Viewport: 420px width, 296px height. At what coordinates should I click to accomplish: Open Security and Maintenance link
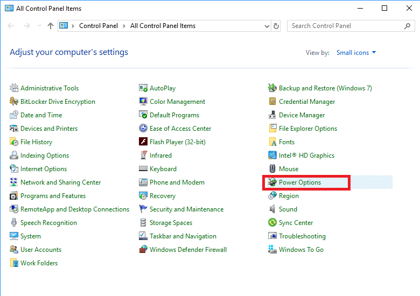[x=187, y=209]
